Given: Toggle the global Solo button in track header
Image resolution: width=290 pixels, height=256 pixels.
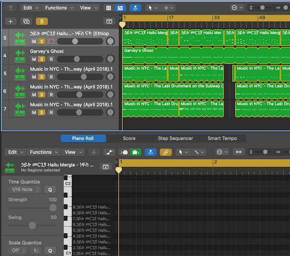Looking at the screenshot, I should (x=42, y=21).
